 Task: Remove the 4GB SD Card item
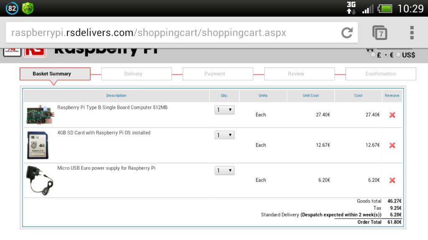(x=392, y=145)
